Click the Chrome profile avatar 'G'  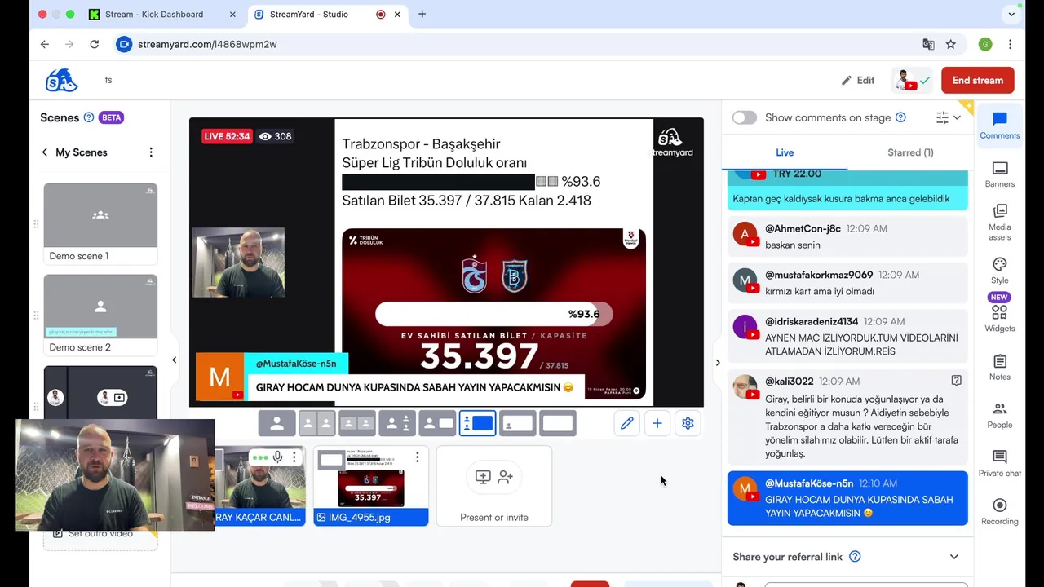(x=985, y=44)
